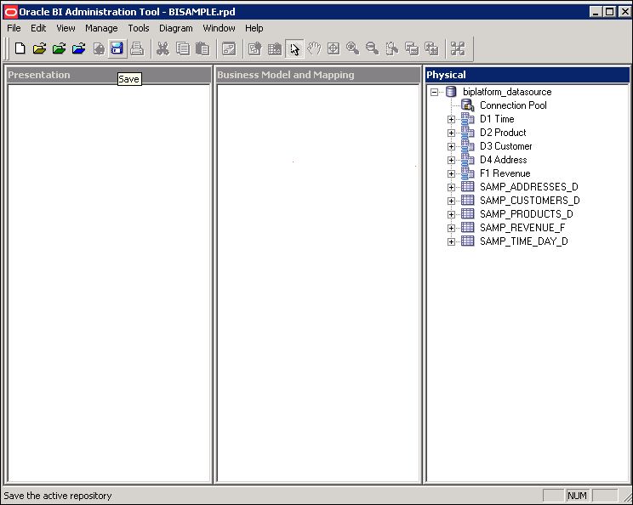Select the SAMP_PRODUCTS_D label
The height and width of the screenshot is (505, 633).
[527, 214]
